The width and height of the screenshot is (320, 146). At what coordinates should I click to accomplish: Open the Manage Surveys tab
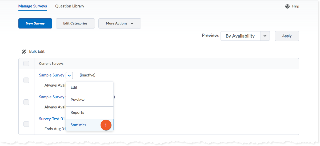[33, 6]
